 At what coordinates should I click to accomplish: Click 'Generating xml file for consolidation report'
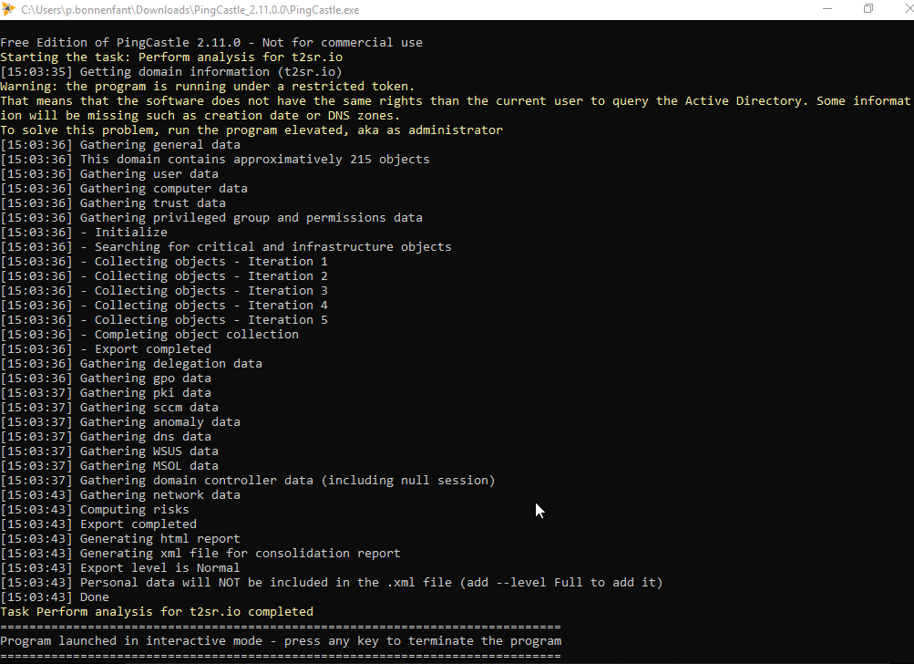click(200, 553)
